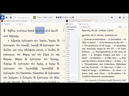Go back in Greek NT panel history
129x96 pixels.
(x=56, y=24)
